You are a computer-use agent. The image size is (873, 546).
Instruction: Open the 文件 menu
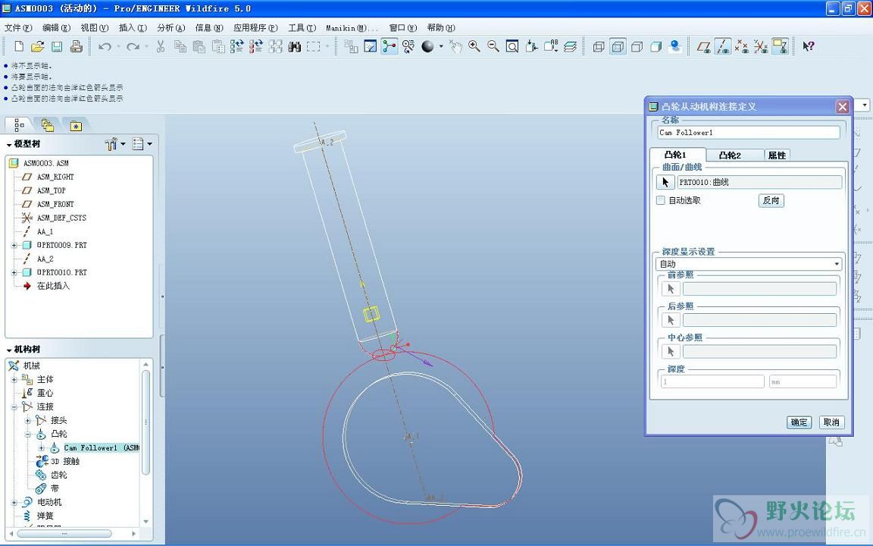(x=18, y=28)
